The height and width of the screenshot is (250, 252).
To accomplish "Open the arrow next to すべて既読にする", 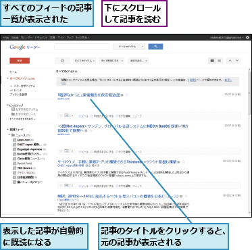I will 122,61.
